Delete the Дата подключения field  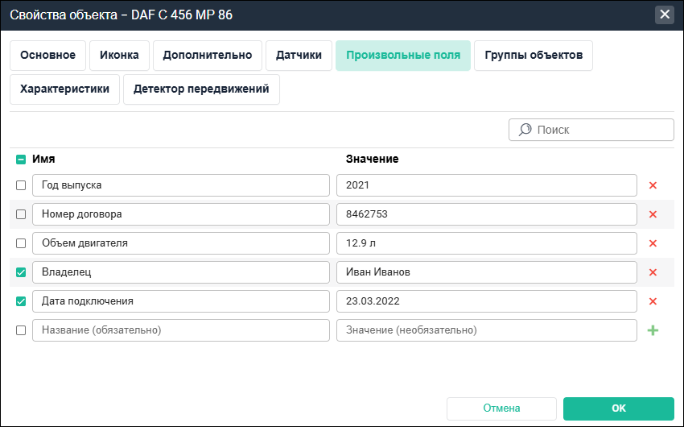pos(653,301)
